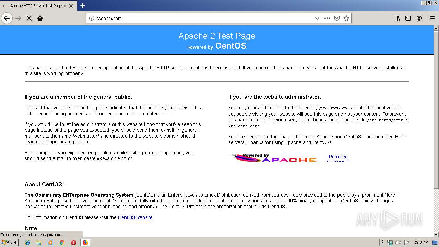
Task: Click the vertical scrollbar thumb
Action: coord(436,109)
